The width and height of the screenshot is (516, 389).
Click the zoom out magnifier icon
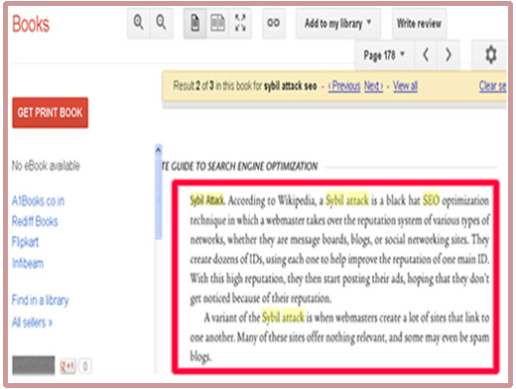161,23
